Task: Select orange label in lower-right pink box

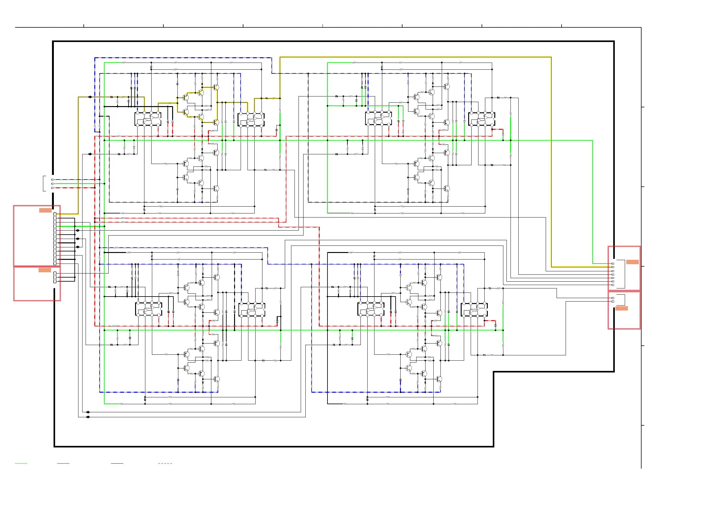Action: (622, 308)
